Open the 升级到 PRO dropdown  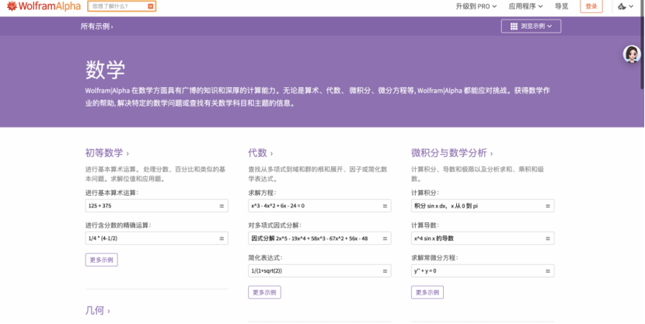click(476, 6)
